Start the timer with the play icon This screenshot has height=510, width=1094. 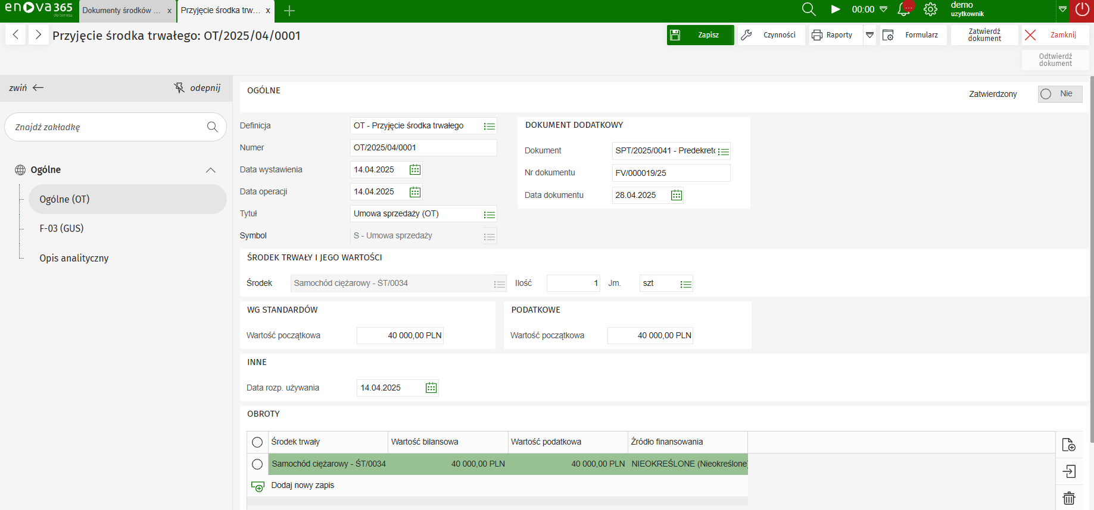click(836, 10)
